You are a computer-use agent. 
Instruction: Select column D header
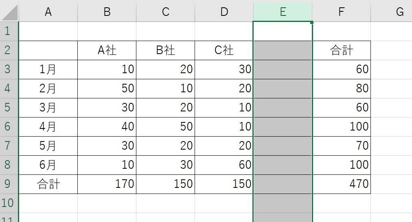[x=224, y=12]
